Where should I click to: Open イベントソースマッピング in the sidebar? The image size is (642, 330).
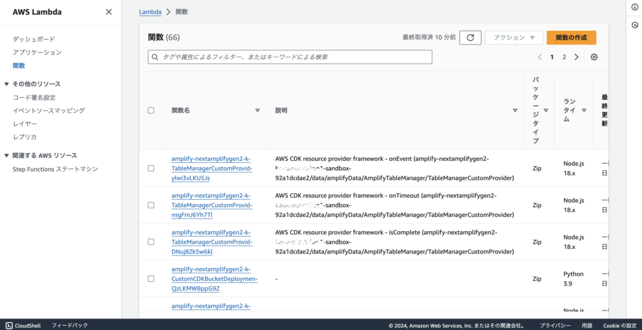(x=49, y=110)
